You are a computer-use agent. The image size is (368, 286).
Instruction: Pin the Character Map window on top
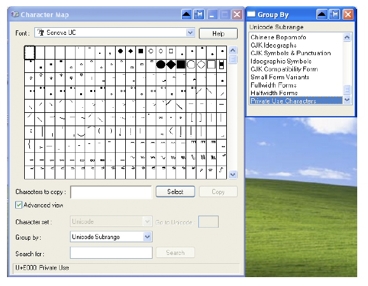tap(200, 15)
